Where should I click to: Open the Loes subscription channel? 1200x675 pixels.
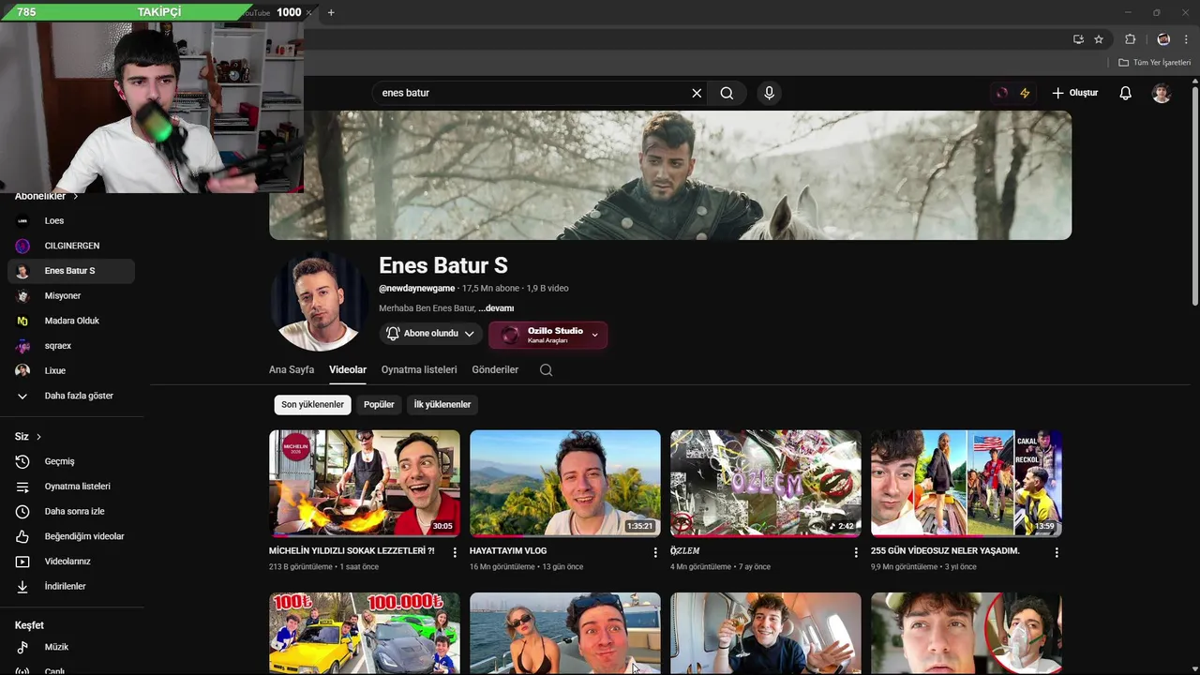click(x=71, y=220)
